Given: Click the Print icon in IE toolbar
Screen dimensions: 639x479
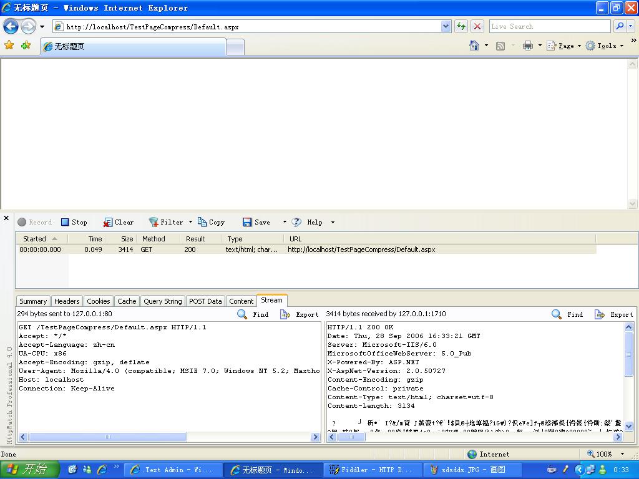Looking at the screenshot, I should pyautogui.click(x=528, y=46).
